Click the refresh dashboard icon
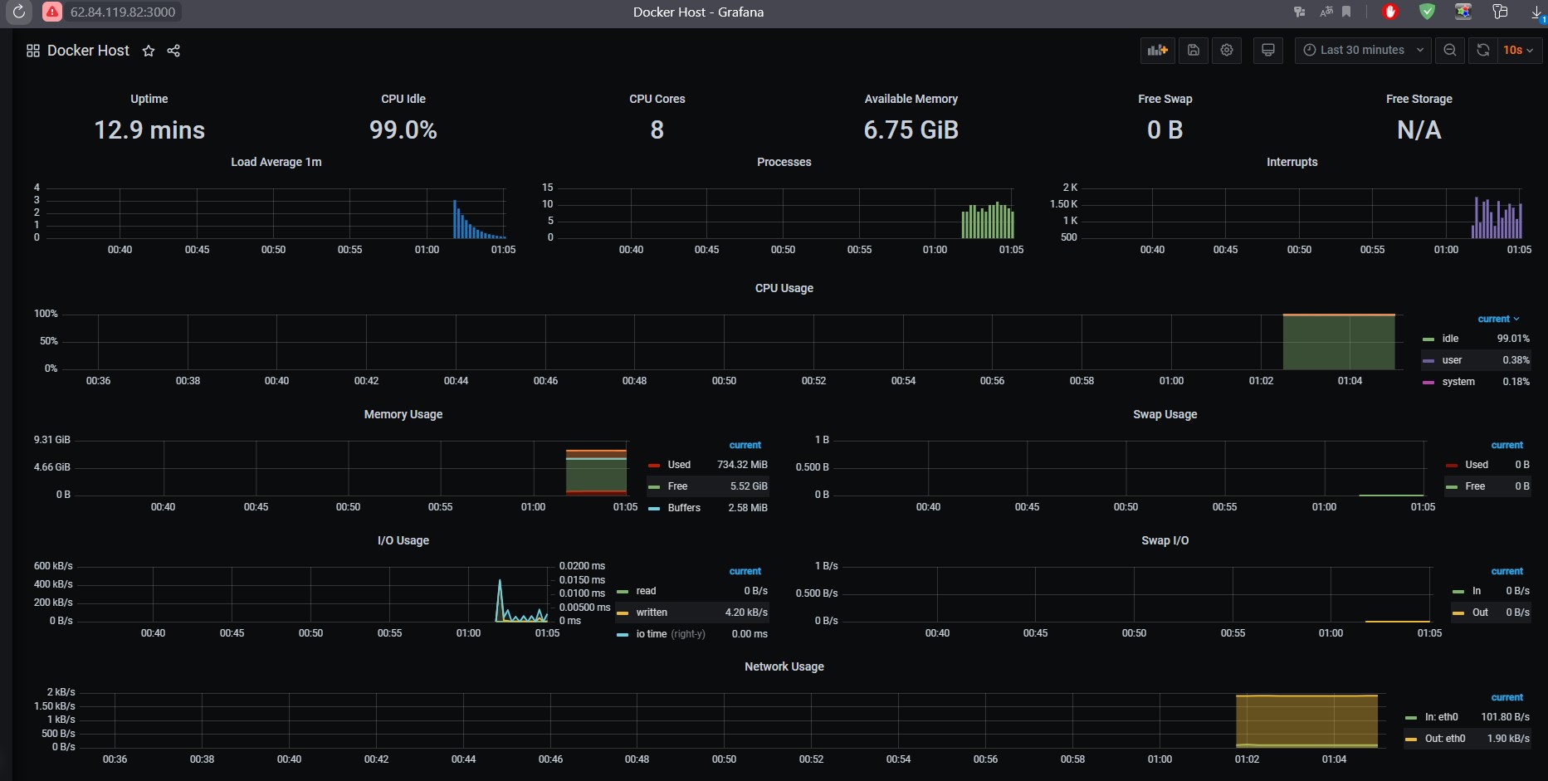This screenshot has height=781, width=1548. point(1482,50)
